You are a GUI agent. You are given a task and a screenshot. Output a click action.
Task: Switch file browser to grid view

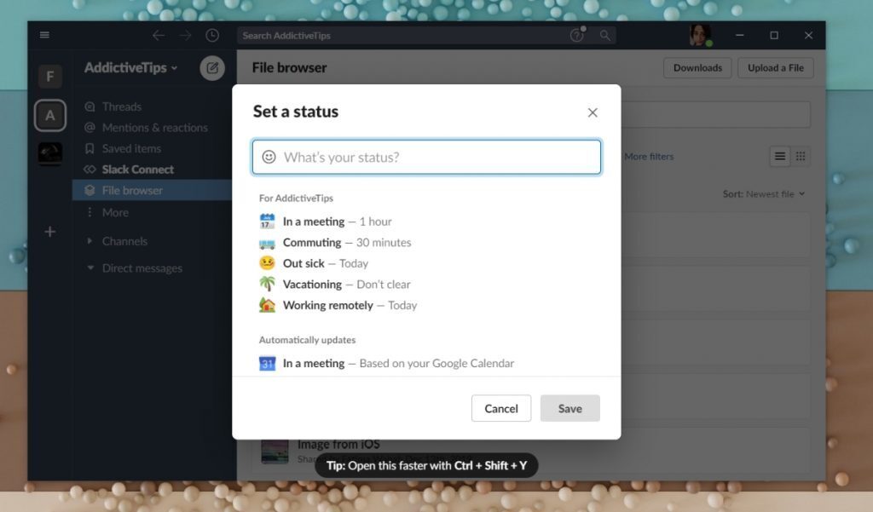coord(801,157)
